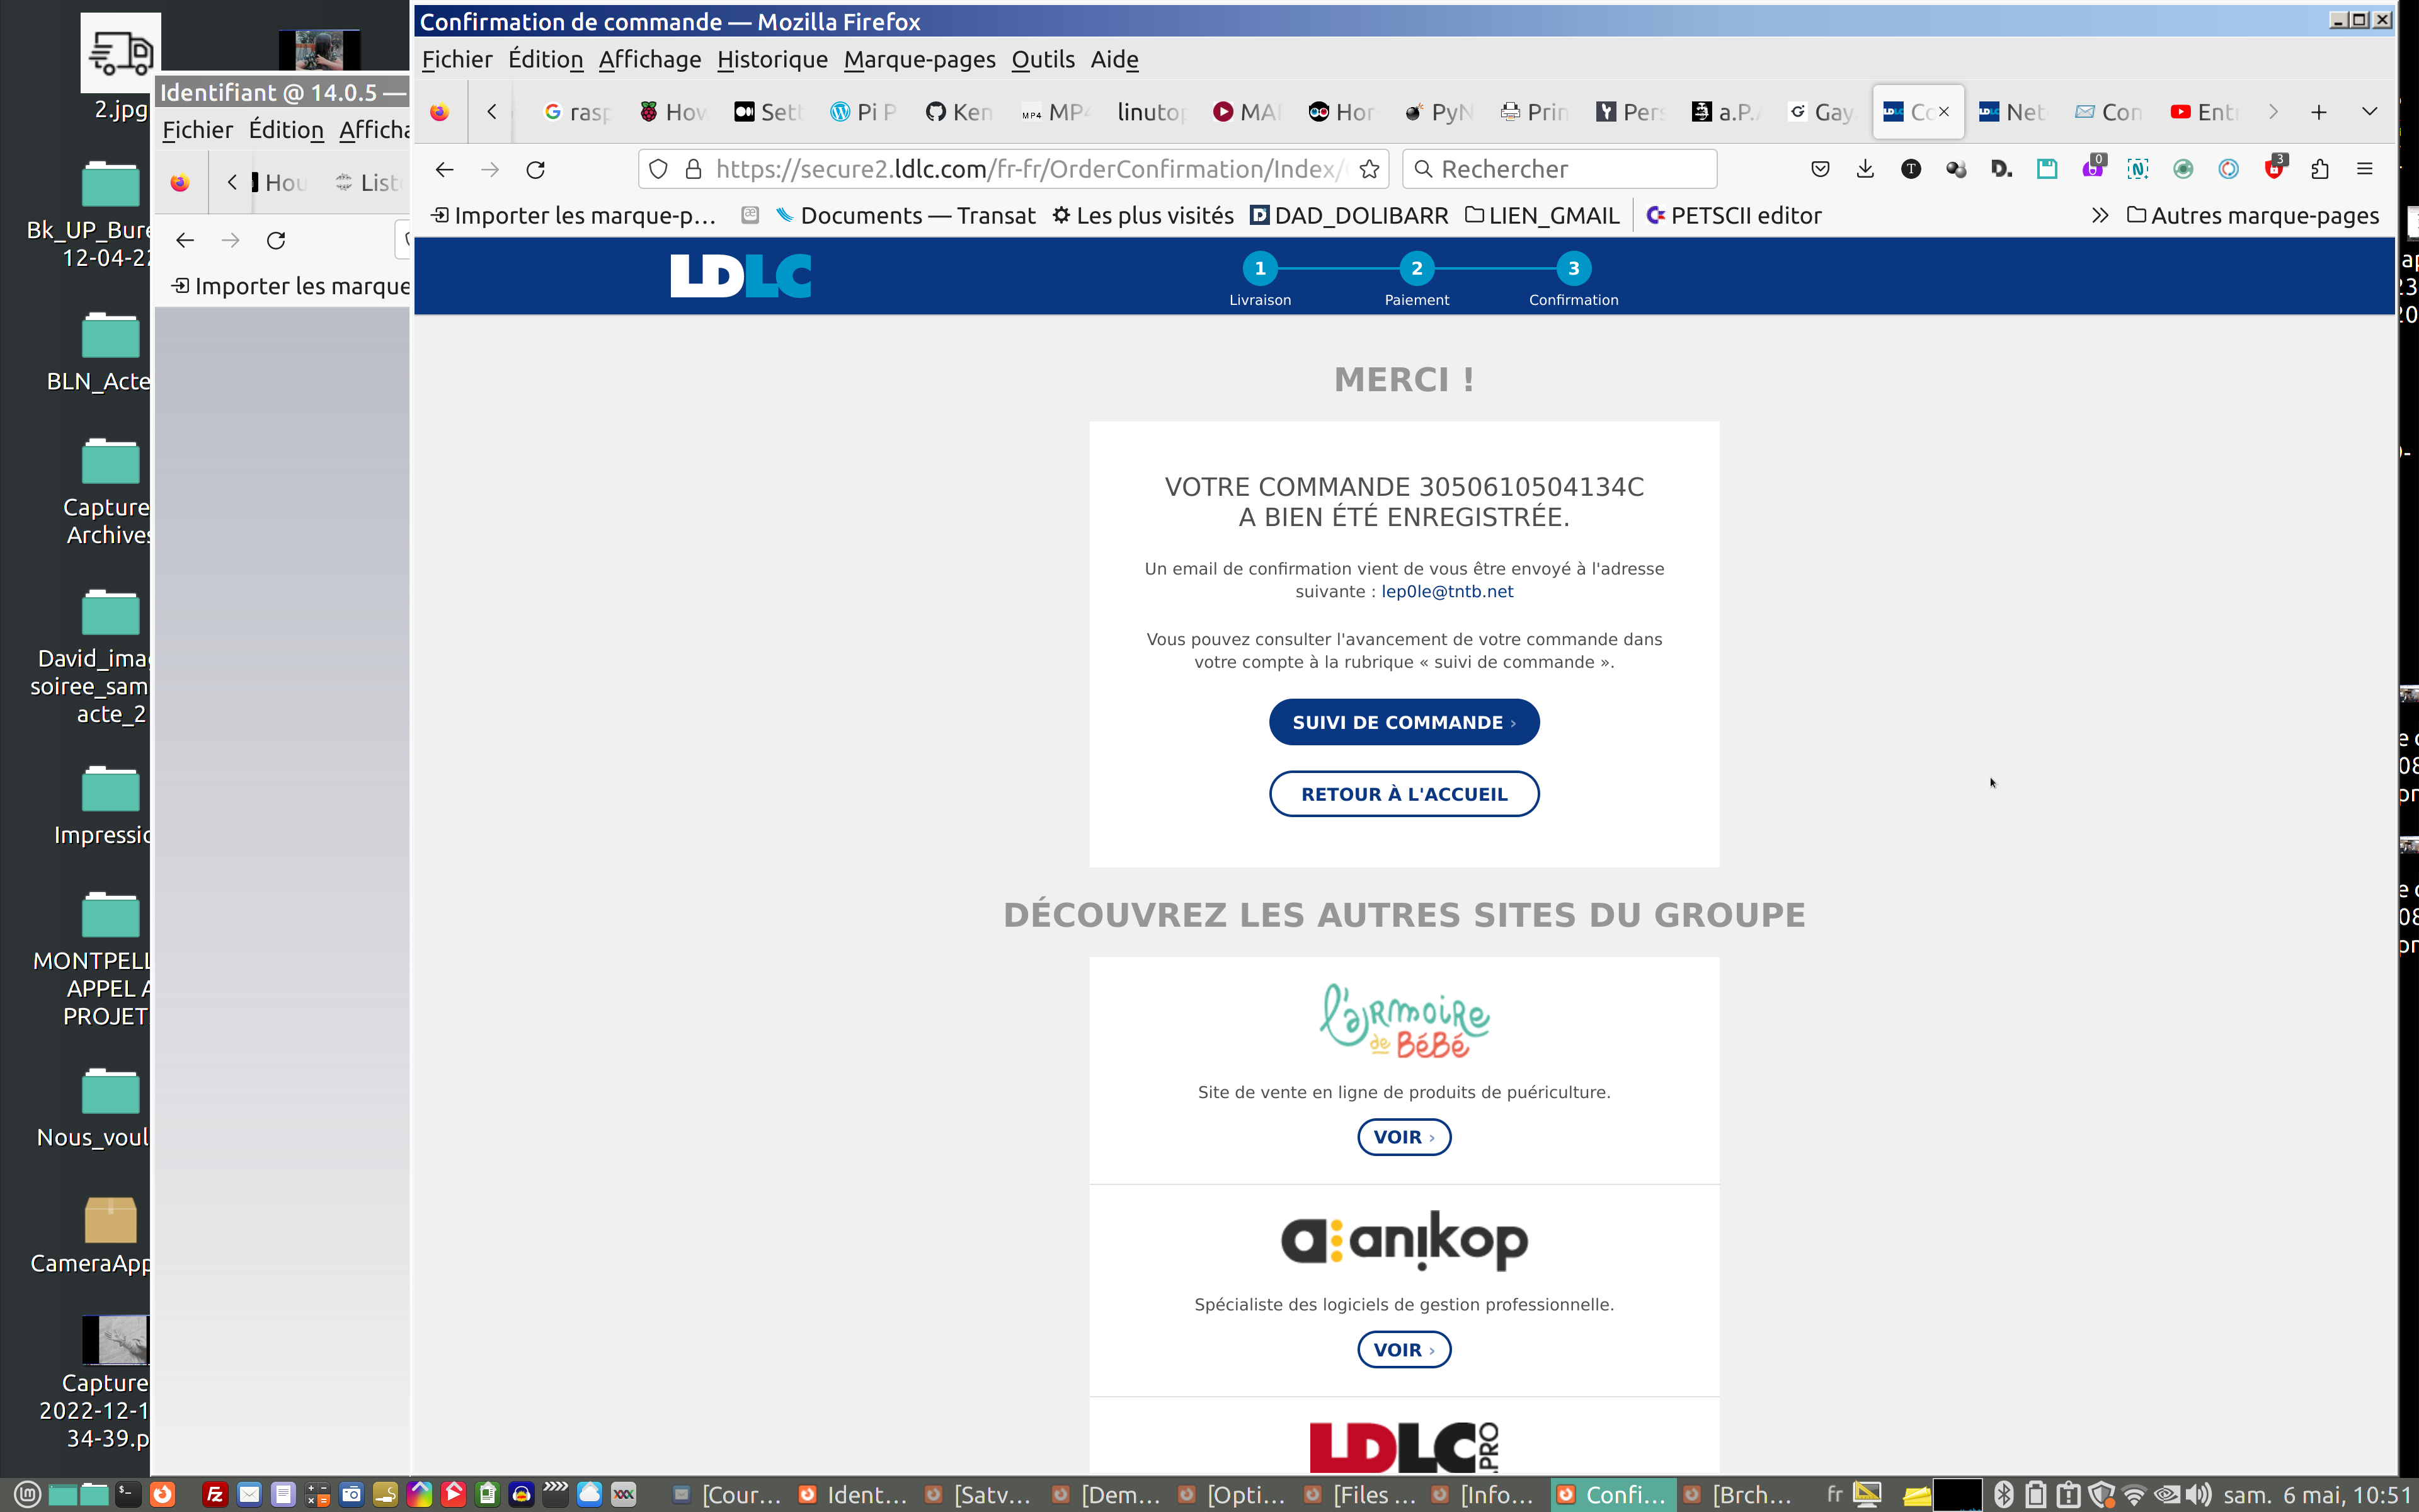
Task: Open the red shield extension icon
Action: [x=2274, y=169]
